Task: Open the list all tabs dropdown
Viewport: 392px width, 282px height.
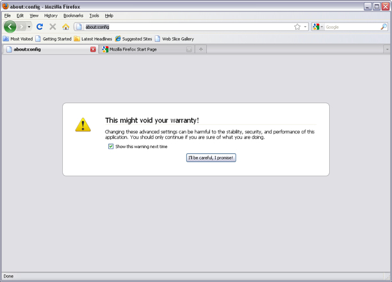Action: (x=387, y=49)
